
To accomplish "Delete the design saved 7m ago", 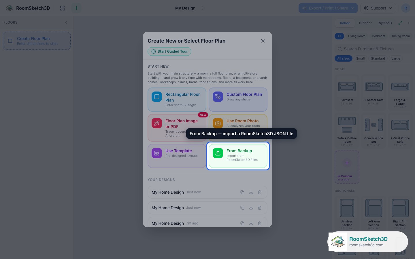I will tap(260, 223).
